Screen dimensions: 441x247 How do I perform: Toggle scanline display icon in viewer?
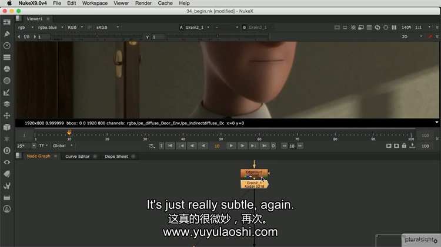(369, 28)
